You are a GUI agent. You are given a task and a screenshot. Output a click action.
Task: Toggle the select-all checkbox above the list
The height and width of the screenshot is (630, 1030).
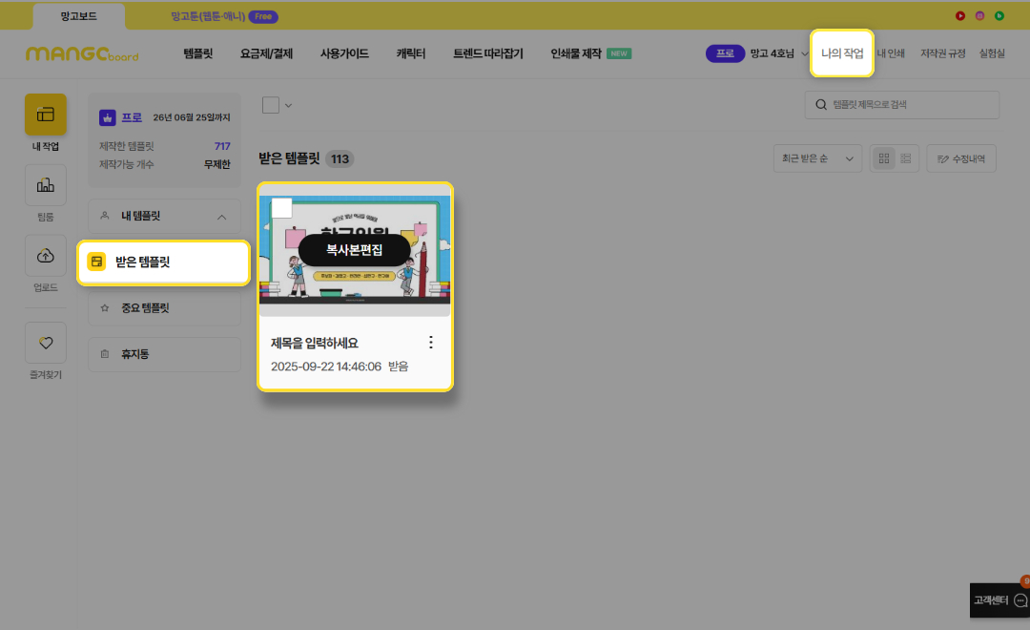[271, 105]
